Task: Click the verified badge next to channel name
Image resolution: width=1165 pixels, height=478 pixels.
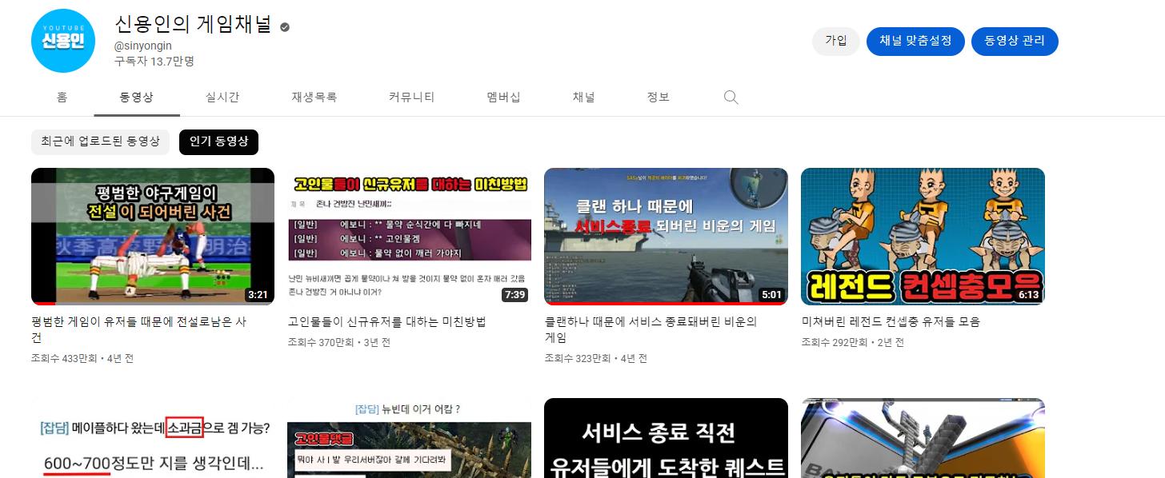Action: (283, 26)
